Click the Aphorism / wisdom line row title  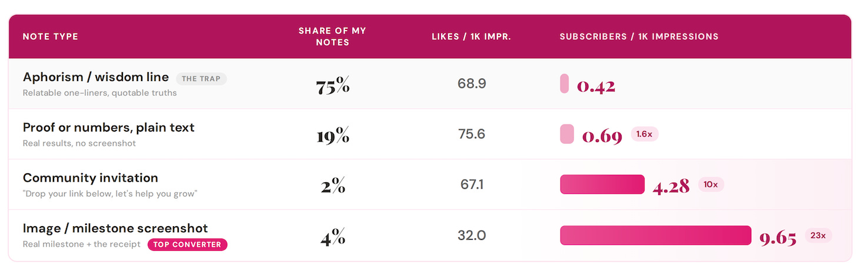(96, 77)
